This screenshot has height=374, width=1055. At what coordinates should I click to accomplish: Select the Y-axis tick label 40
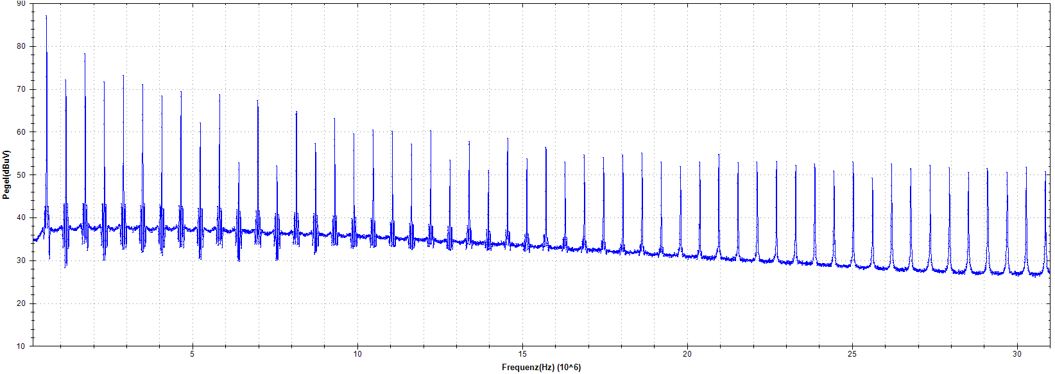click(21, 217)
